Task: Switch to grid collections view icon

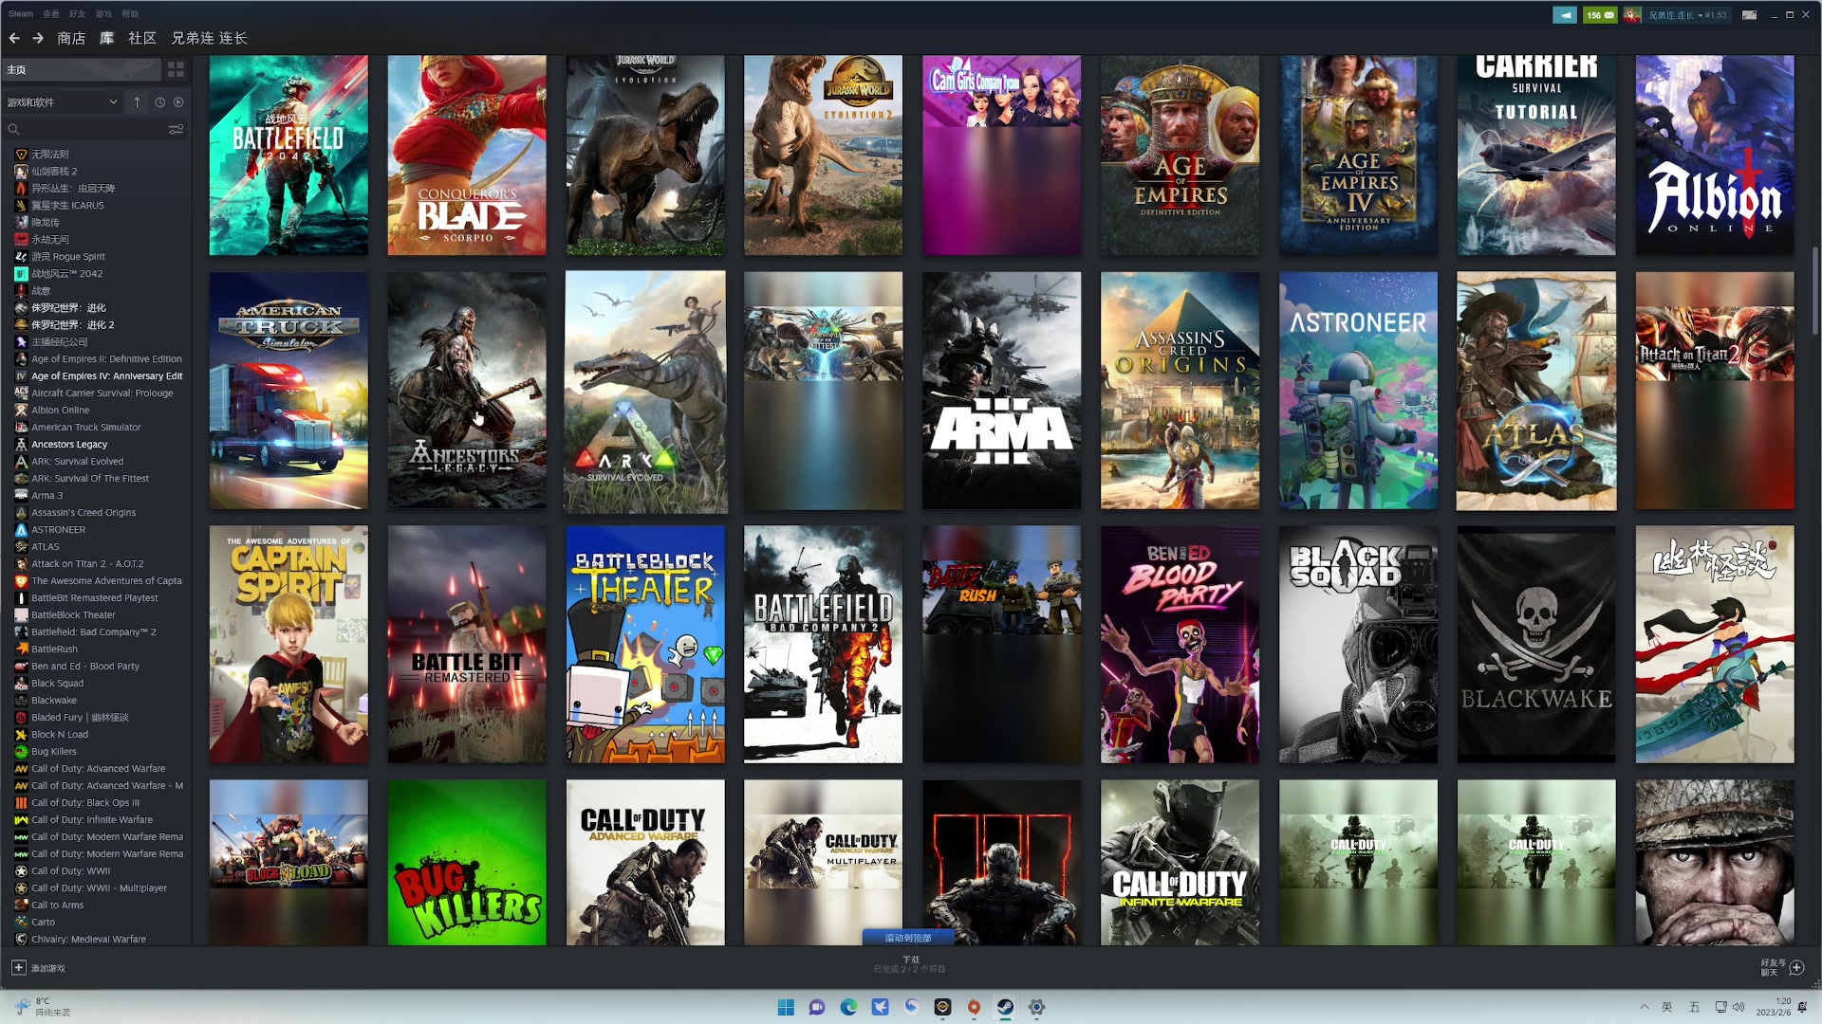Action: [x=176, y=69]
